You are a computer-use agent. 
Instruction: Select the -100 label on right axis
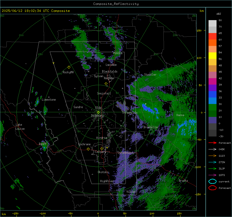pyautogui.click(x=198, y=167)
